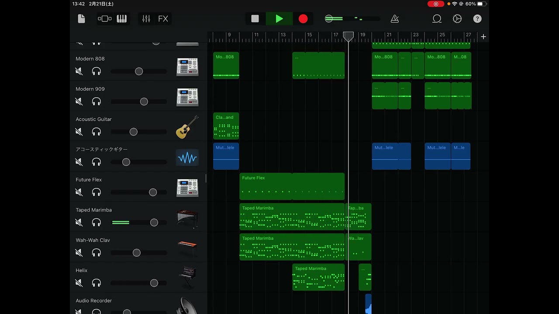Open the keyboard instrument view
Image resolution: width=559 pixels, height=314 pixels.
tap(121, 19)
